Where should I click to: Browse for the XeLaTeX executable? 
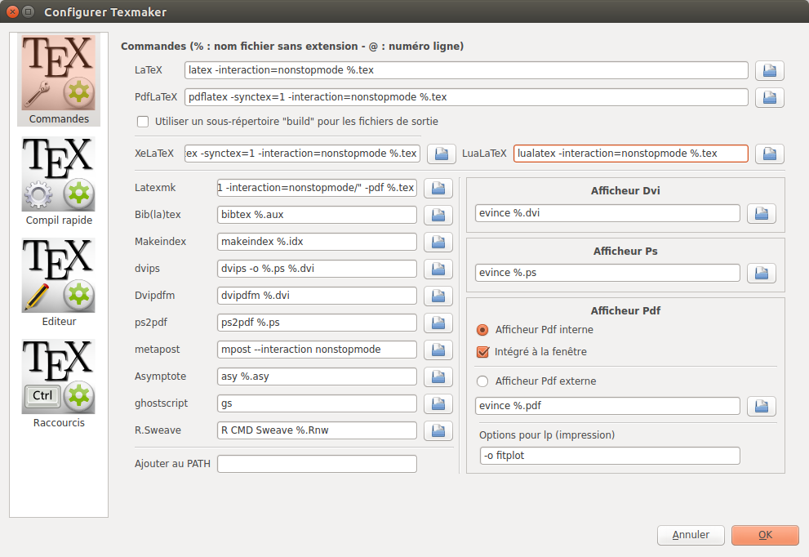(x=441, y=154)
